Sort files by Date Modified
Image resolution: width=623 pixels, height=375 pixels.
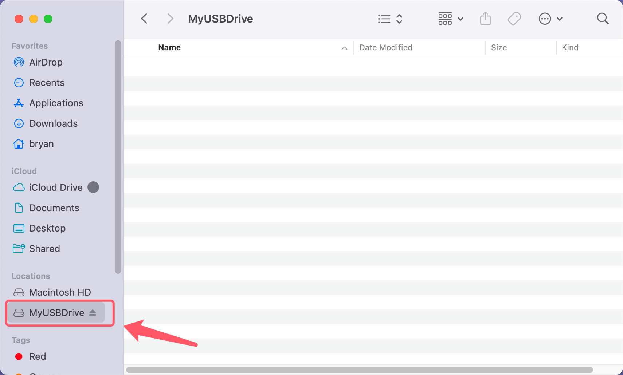pyautogui.click(x=385, y=47)
